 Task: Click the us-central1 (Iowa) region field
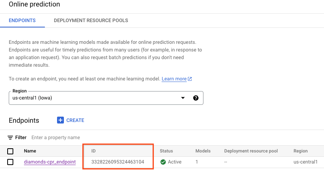tap(95, 98)
